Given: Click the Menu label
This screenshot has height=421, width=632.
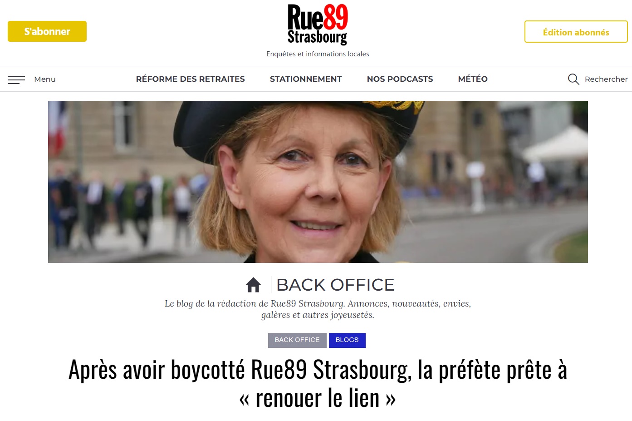Looking at the screenshot, I should 45,79.
